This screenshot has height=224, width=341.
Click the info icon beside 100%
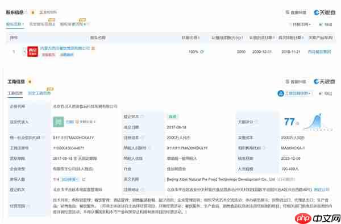202,52
